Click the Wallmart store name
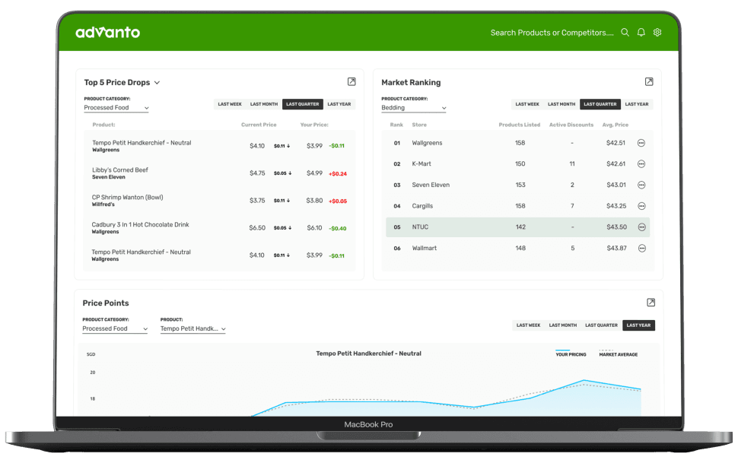Viewport: 738px width, 463px height. tap(424, 248)
